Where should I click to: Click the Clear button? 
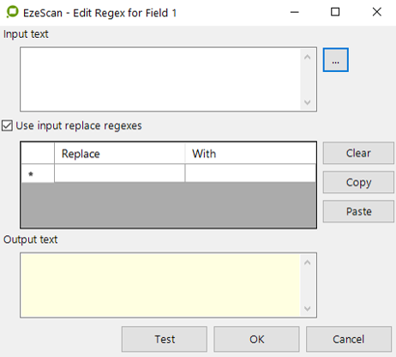point(358,153)
